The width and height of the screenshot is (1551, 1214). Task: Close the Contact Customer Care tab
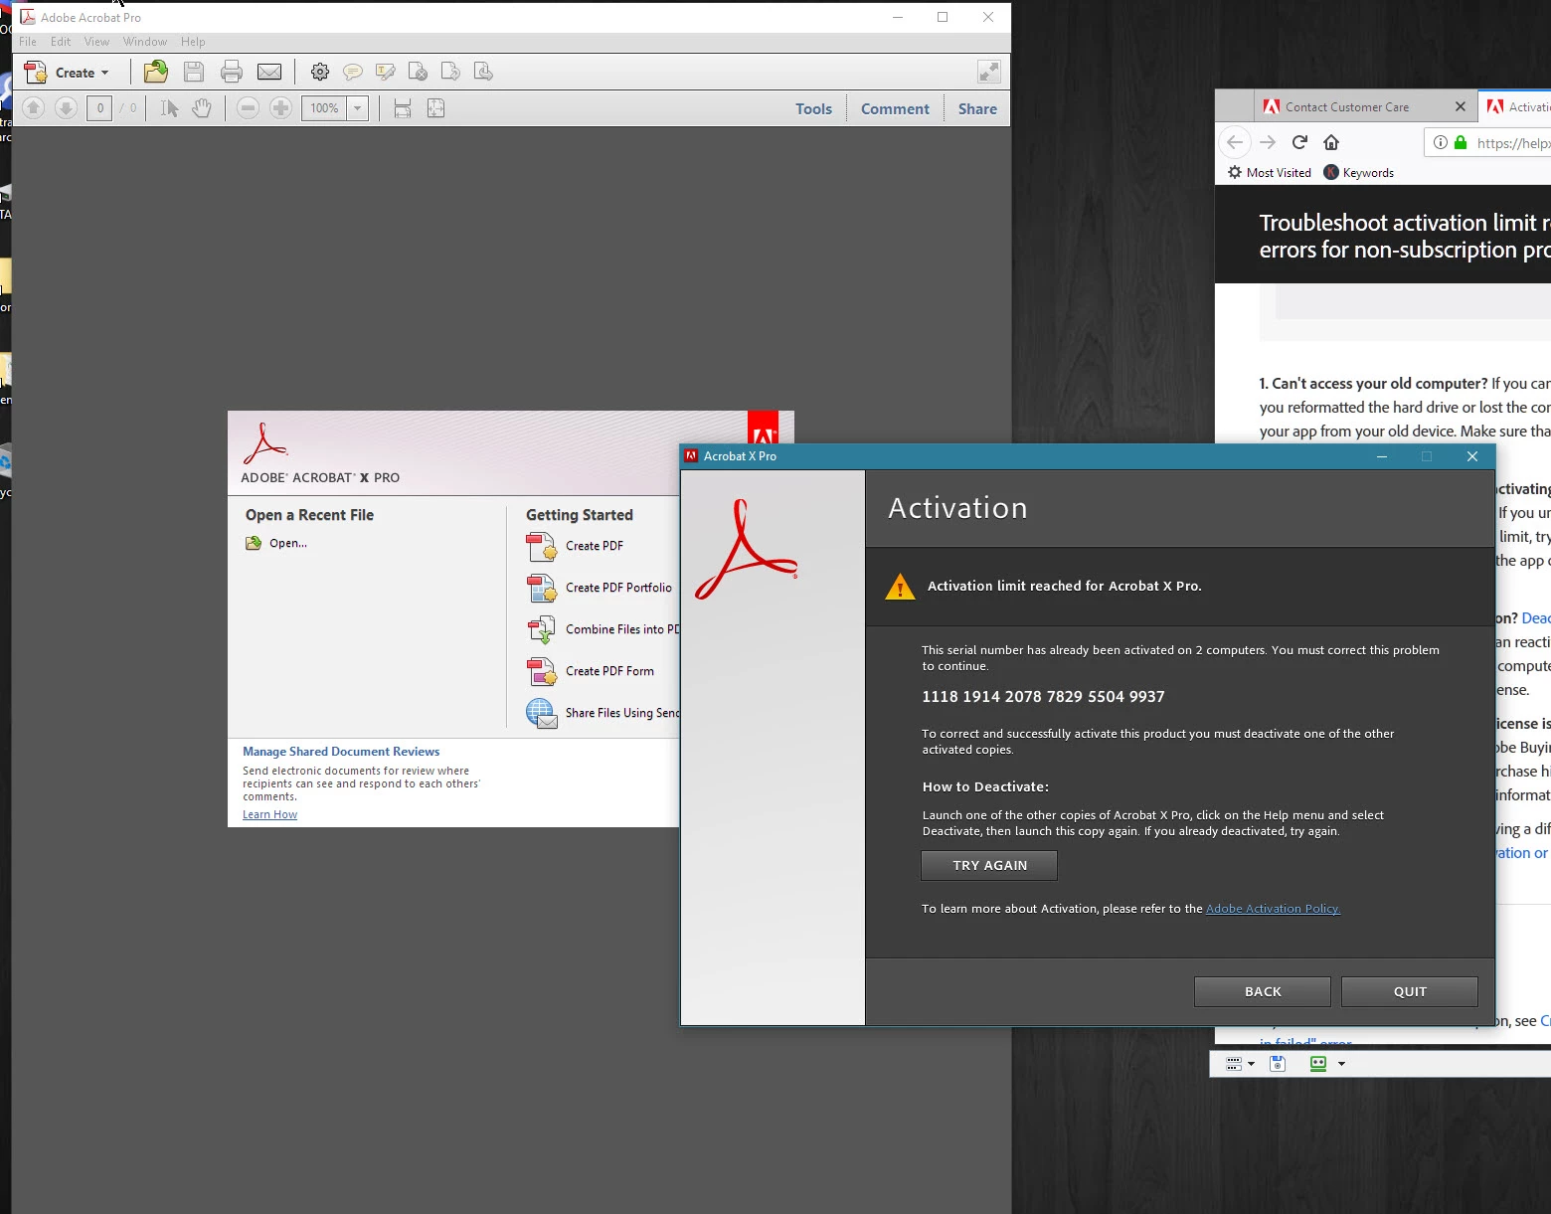click(1461, 106)
